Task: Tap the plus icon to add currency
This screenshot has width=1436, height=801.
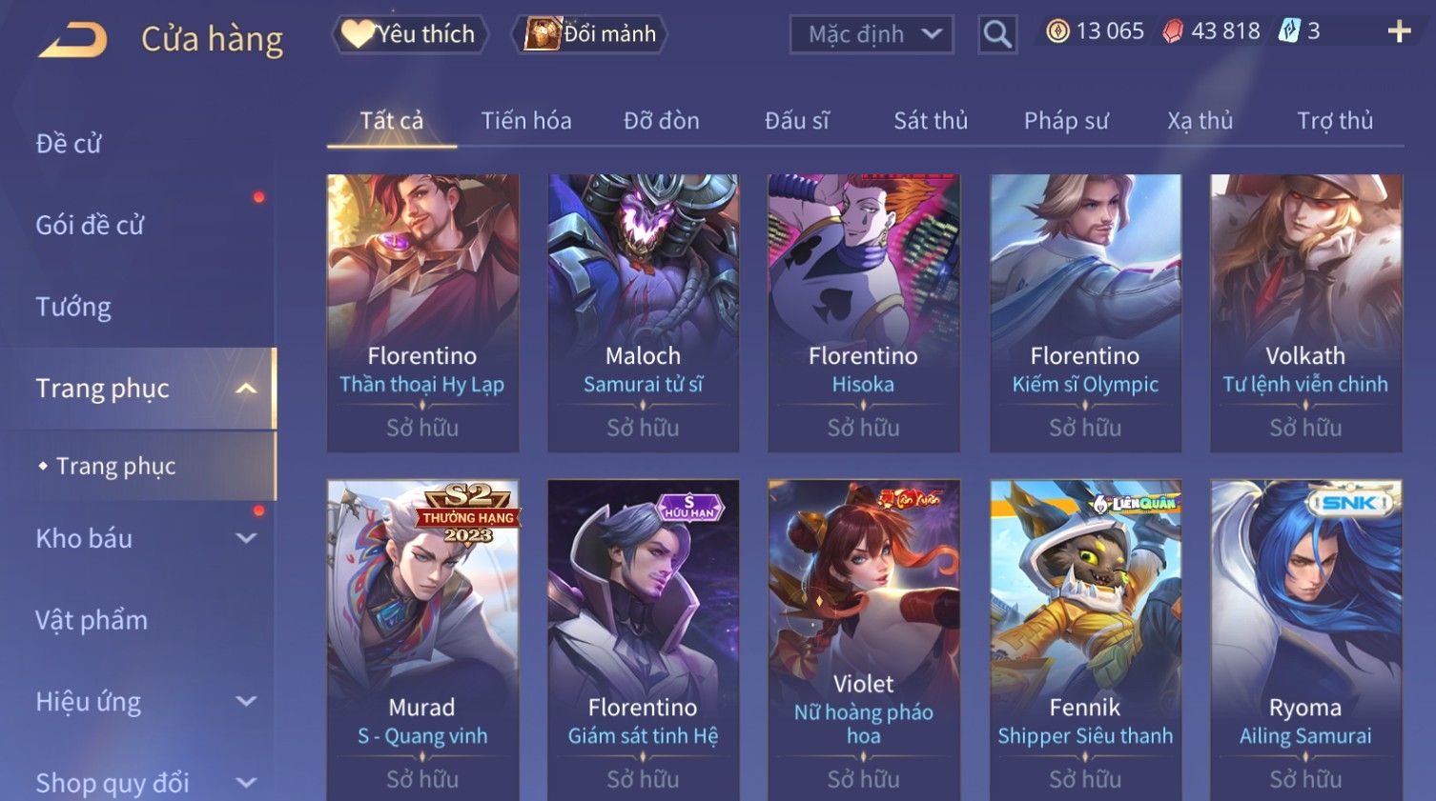Action: (x=1399, y=32)
